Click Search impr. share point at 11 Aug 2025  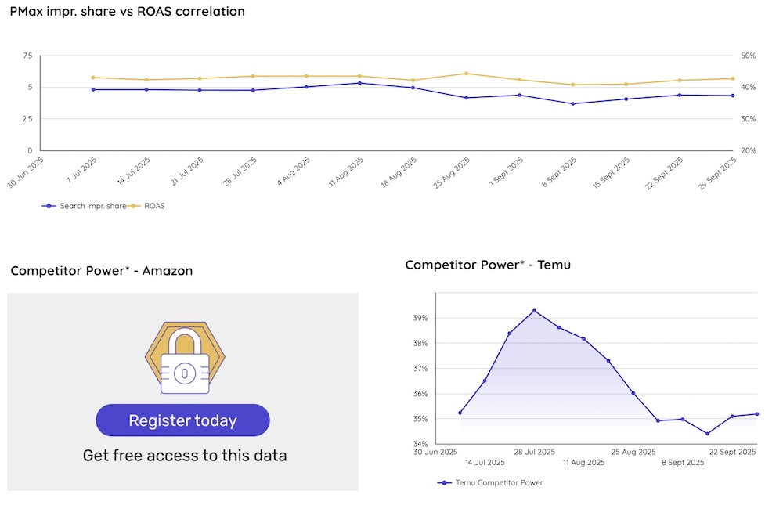[359, 83]
